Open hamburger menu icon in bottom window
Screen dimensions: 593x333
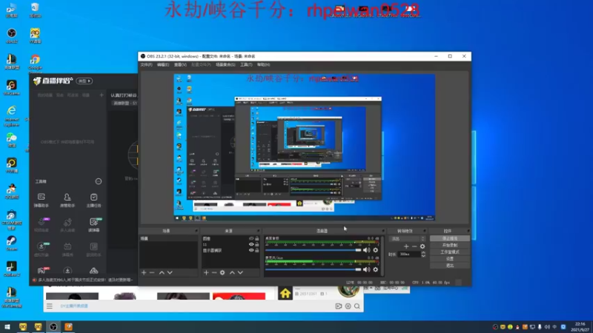(x=50, y=306)
